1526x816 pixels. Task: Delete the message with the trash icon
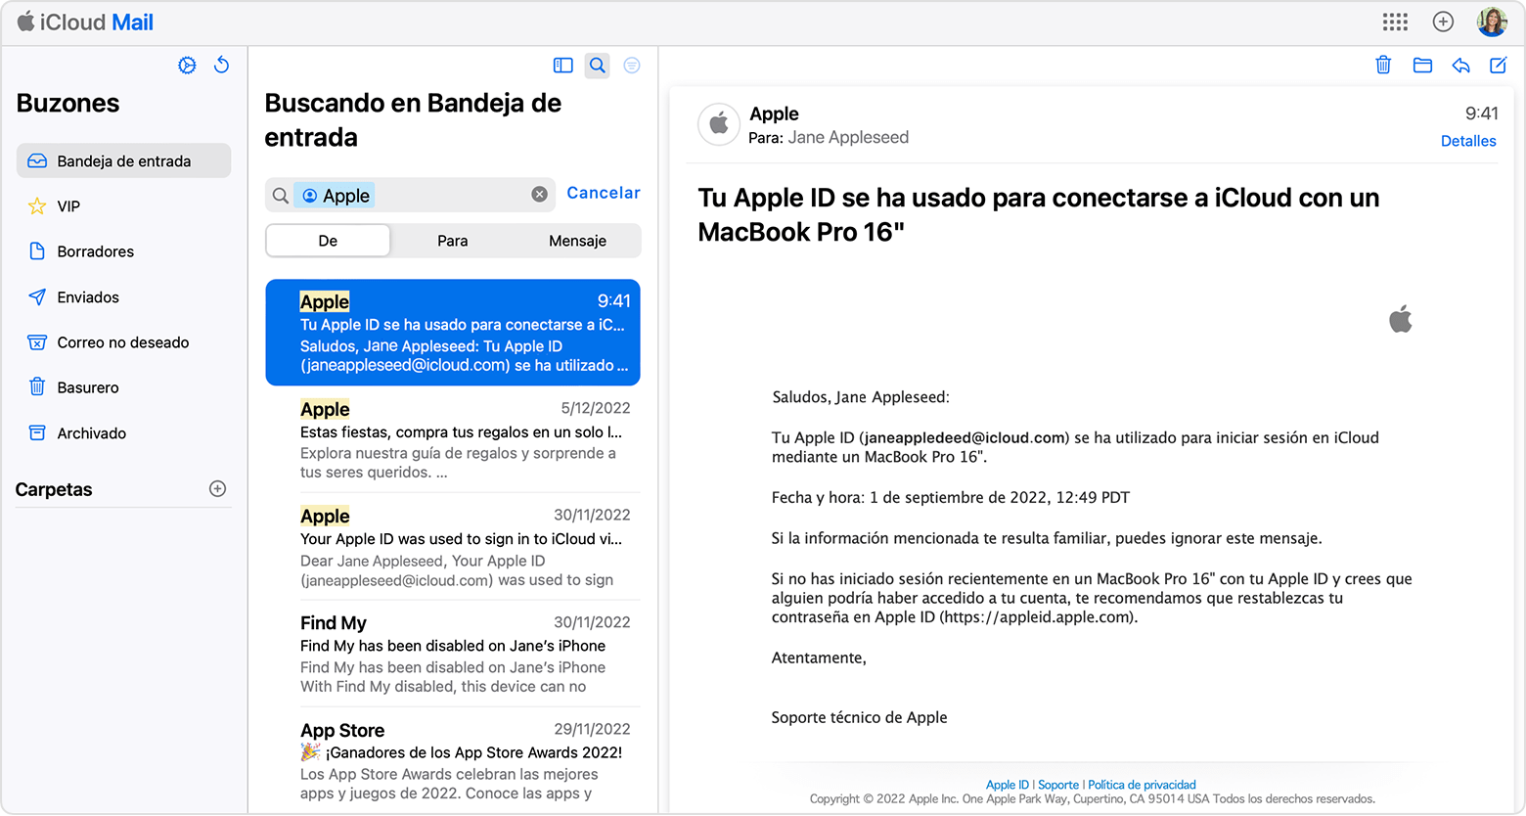point(1383,66)
